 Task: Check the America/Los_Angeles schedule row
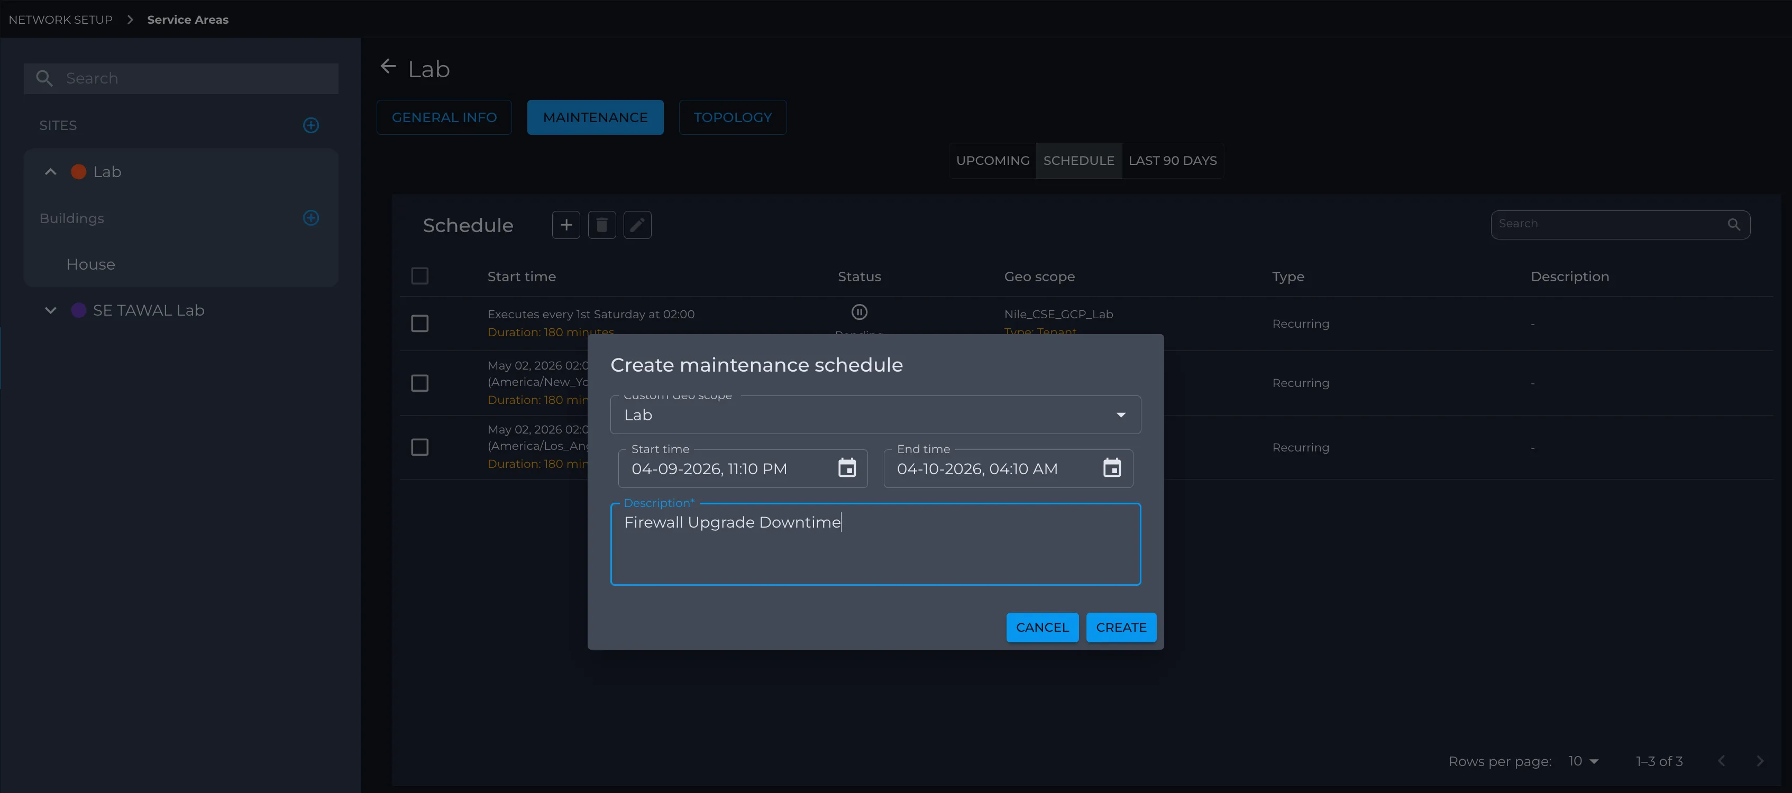tap(419, 447)
